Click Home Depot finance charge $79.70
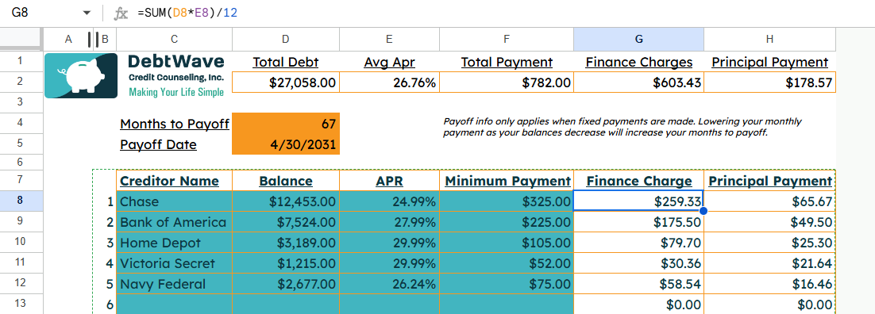Image resolution: width=875 pixels, height=314 pixels. point(638,243)
